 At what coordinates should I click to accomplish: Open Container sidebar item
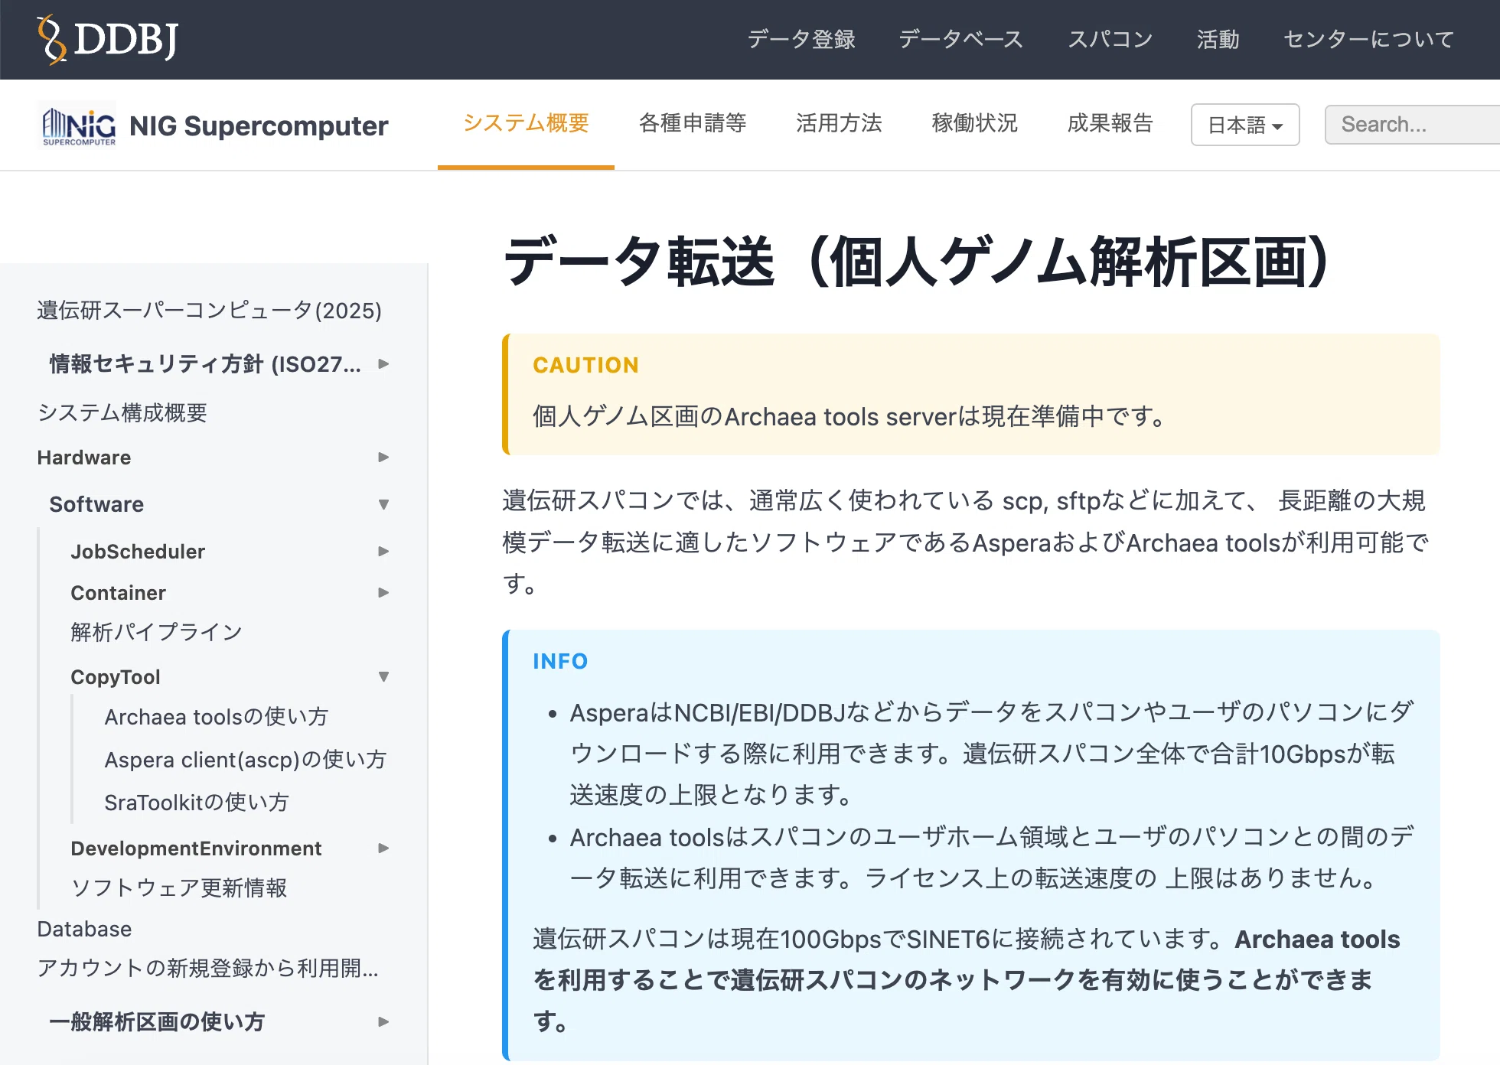(118, 593)
